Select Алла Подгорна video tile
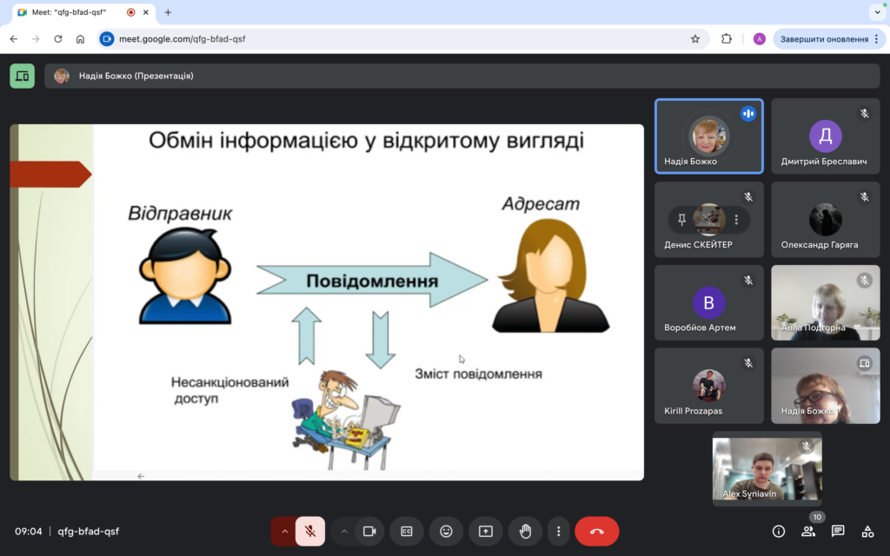 point(826,302)
